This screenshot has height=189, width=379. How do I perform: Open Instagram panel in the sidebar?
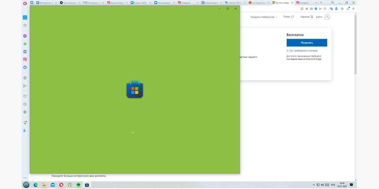click(25, 59)
